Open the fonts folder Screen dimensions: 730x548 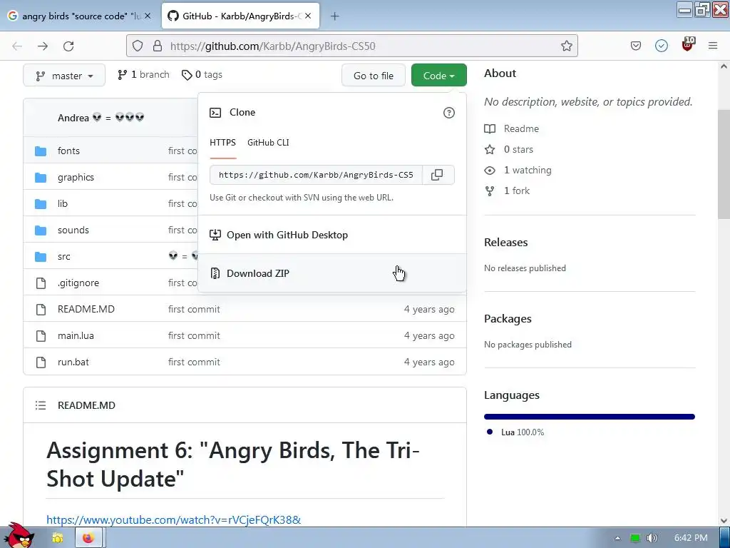[x=68, y=151]
